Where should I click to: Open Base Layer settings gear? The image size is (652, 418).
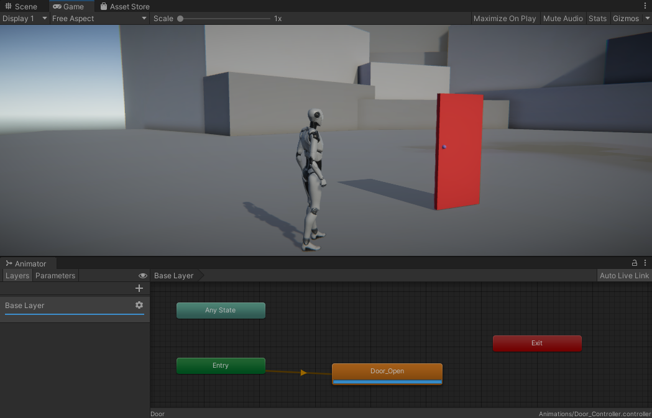[x=139, y=305]
